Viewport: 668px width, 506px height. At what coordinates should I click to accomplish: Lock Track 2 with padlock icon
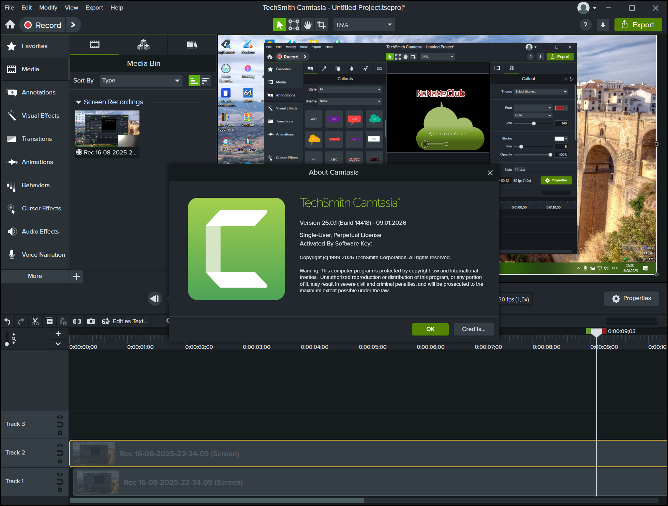point(60,461)
